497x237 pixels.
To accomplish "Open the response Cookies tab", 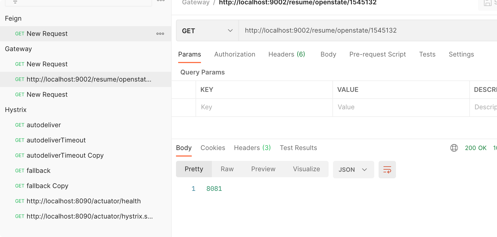I will (x=213, y=148).
